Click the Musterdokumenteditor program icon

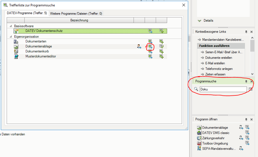[16, 57]
